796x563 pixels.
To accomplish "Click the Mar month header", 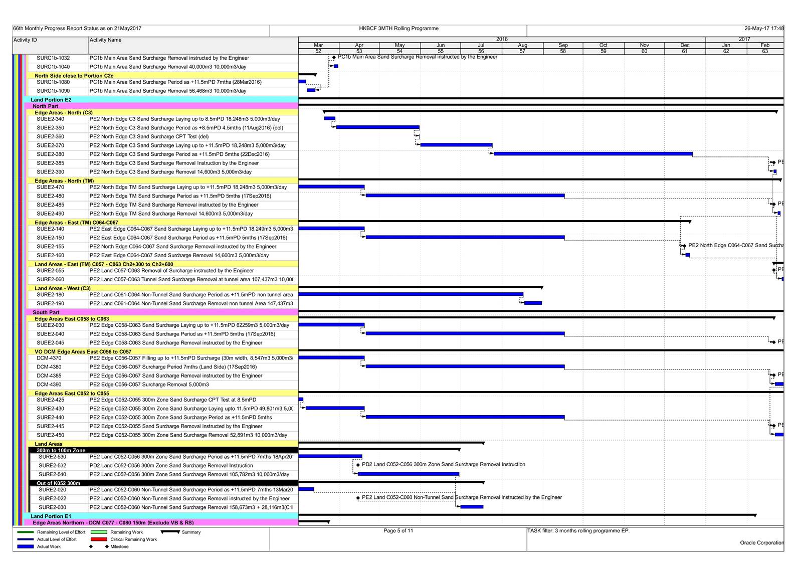I will pyautogui.click(x=318, y=45).
